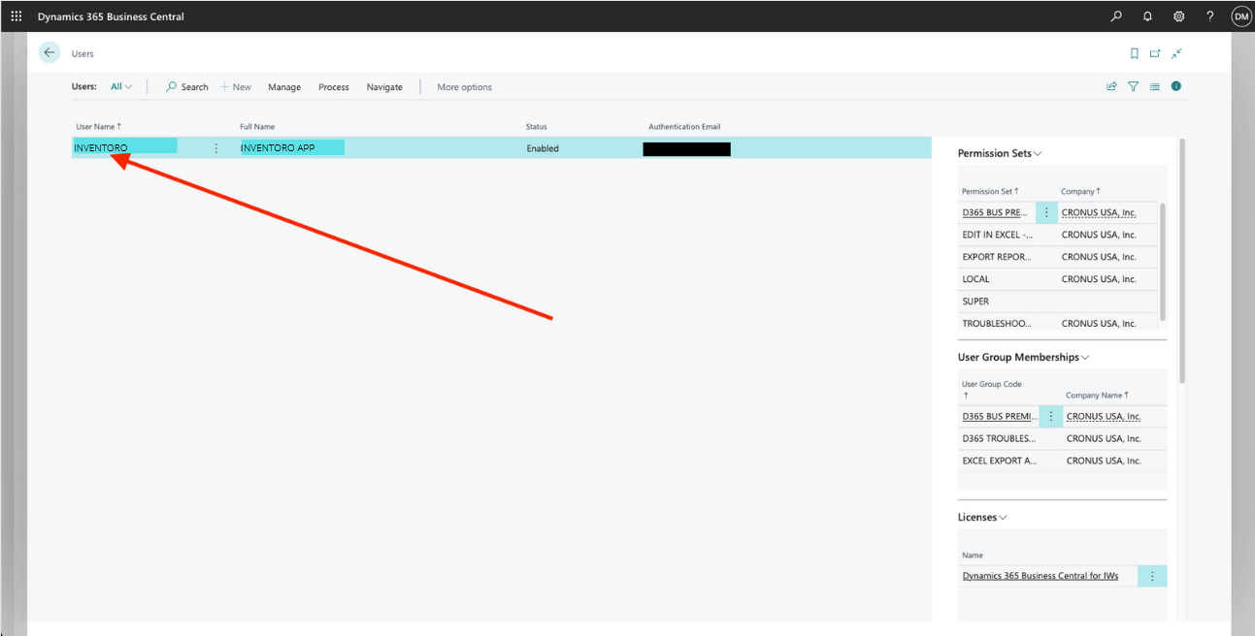
Task: Open the INVENTORO user name link
Action: pyautogui.click(x=100, y=148)
